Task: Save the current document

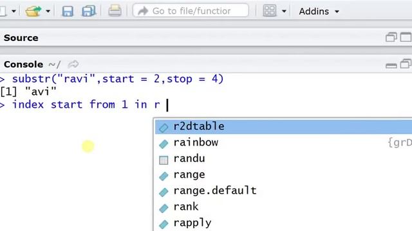Action: (68, 12)
